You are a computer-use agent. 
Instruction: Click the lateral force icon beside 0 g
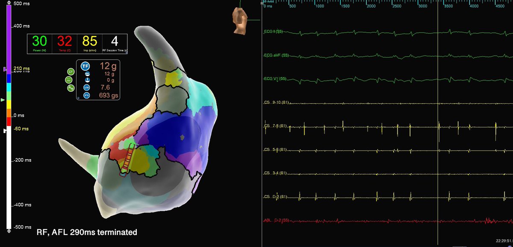click(87, 80)
